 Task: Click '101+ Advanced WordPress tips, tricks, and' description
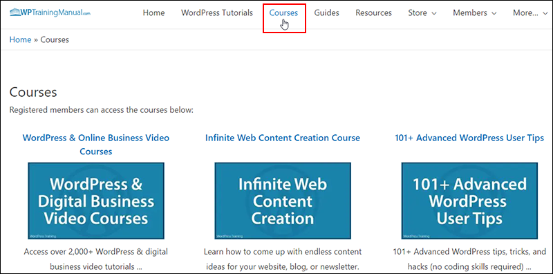click(x=469, y=259)
